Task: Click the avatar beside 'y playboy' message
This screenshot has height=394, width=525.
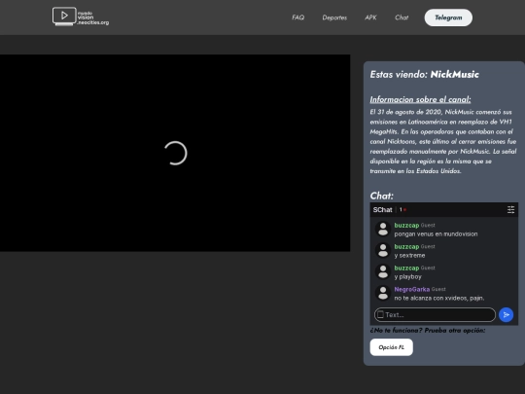Action: pos(383,272)
